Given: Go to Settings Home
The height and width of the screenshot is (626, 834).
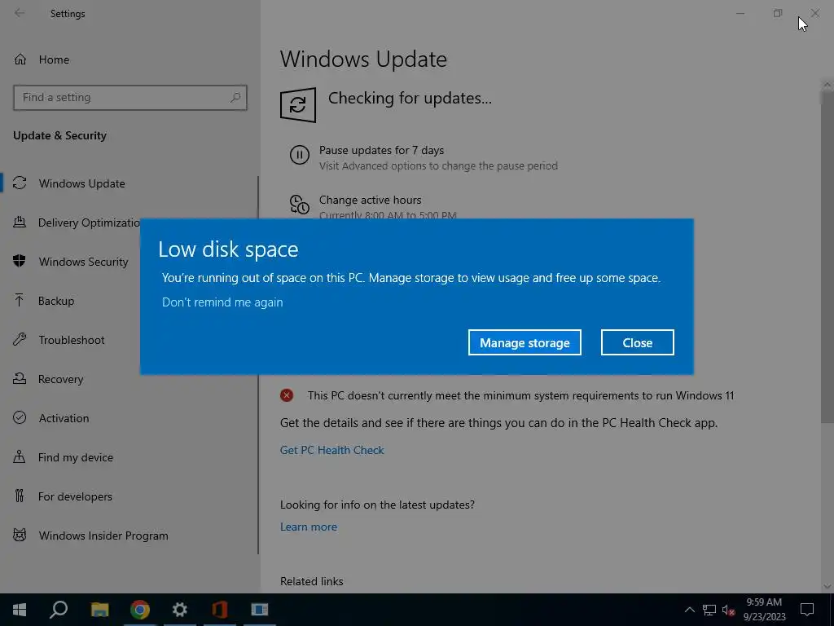Looking at the screenshot, I should (54, 60).
